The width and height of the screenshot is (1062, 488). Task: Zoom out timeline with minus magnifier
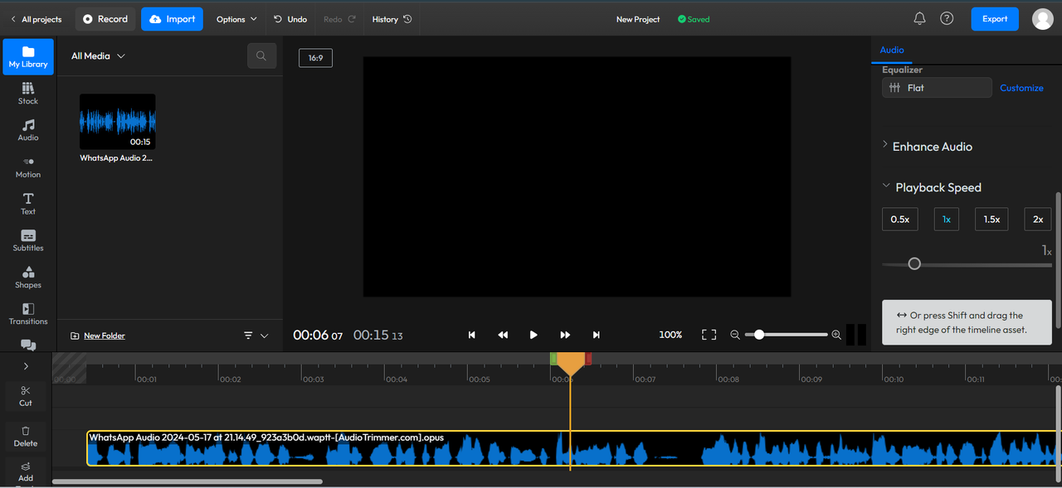pos(735,335)
